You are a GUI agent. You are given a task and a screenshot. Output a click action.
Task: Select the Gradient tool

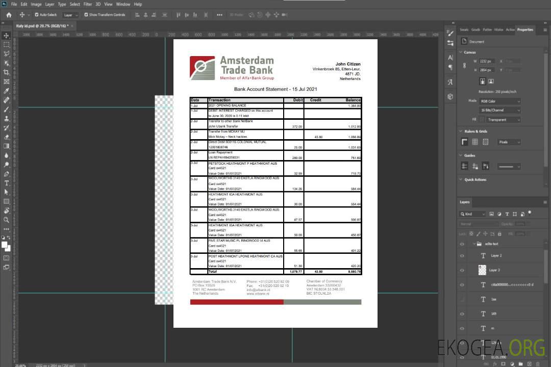6,146
